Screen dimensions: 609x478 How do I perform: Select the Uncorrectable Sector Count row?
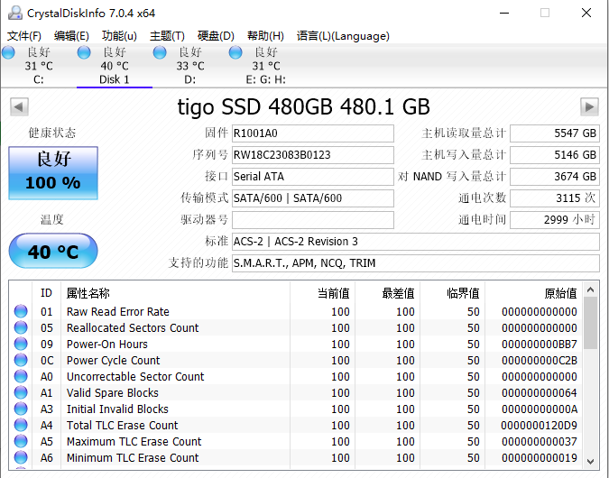(x=295, y=376)
